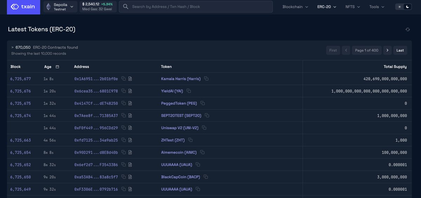421x198 pixels.
Task: Copy address 0x6ef2d7...F35433B6
Action: click(x=123, y=165)
